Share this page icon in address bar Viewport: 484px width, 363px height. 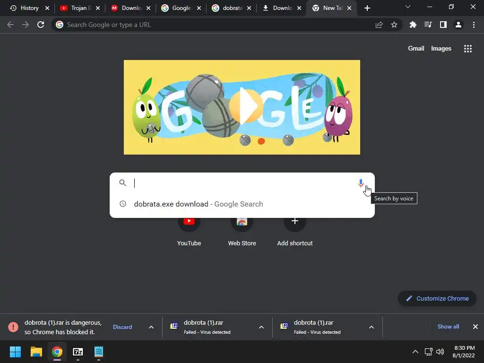[379, 25]
